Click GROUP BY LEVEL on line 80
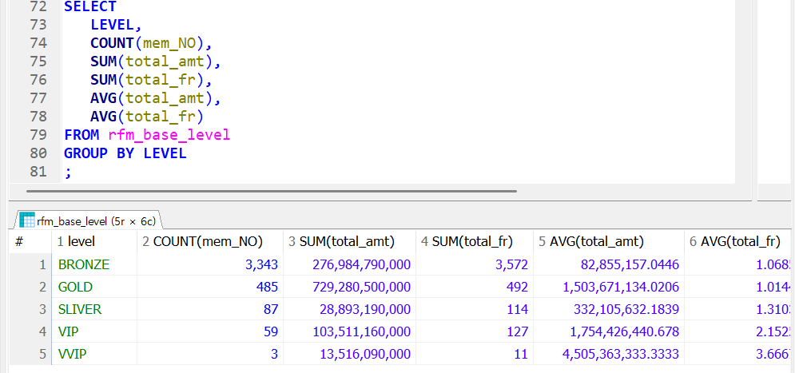The height and width of the screenshot is (373, 795). coord(125,153)
